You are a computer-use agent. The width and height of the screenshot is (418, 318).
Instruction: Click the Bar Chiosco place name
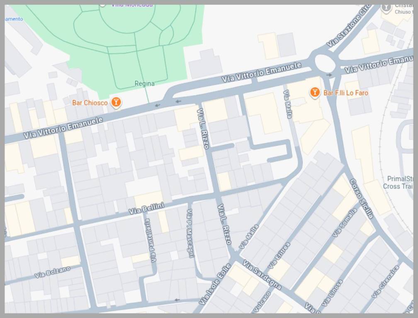coord(90,103)
